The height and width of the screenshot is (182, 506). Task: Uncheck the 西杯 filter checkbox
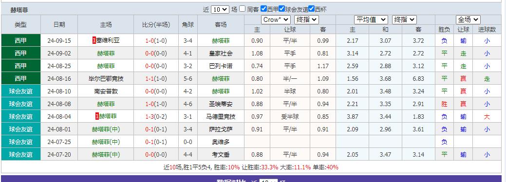(x=311, y=9)
